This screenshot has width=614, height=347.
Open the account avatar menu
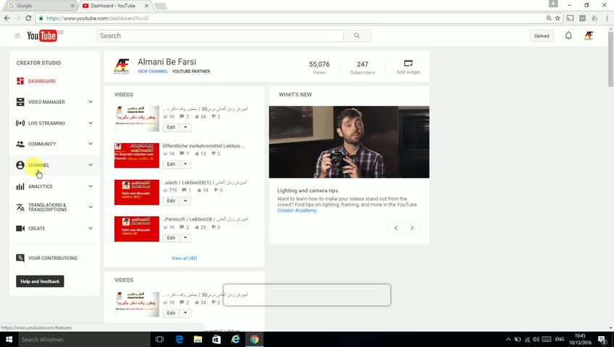588,35
